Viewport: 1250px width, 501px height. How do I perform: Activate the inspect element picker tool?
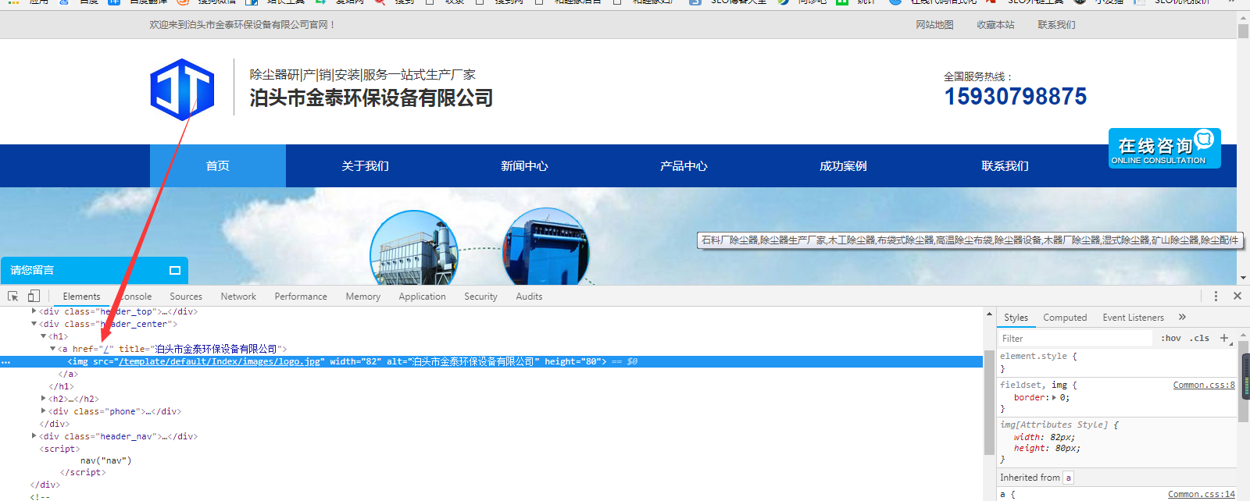(x=12, y=297)
